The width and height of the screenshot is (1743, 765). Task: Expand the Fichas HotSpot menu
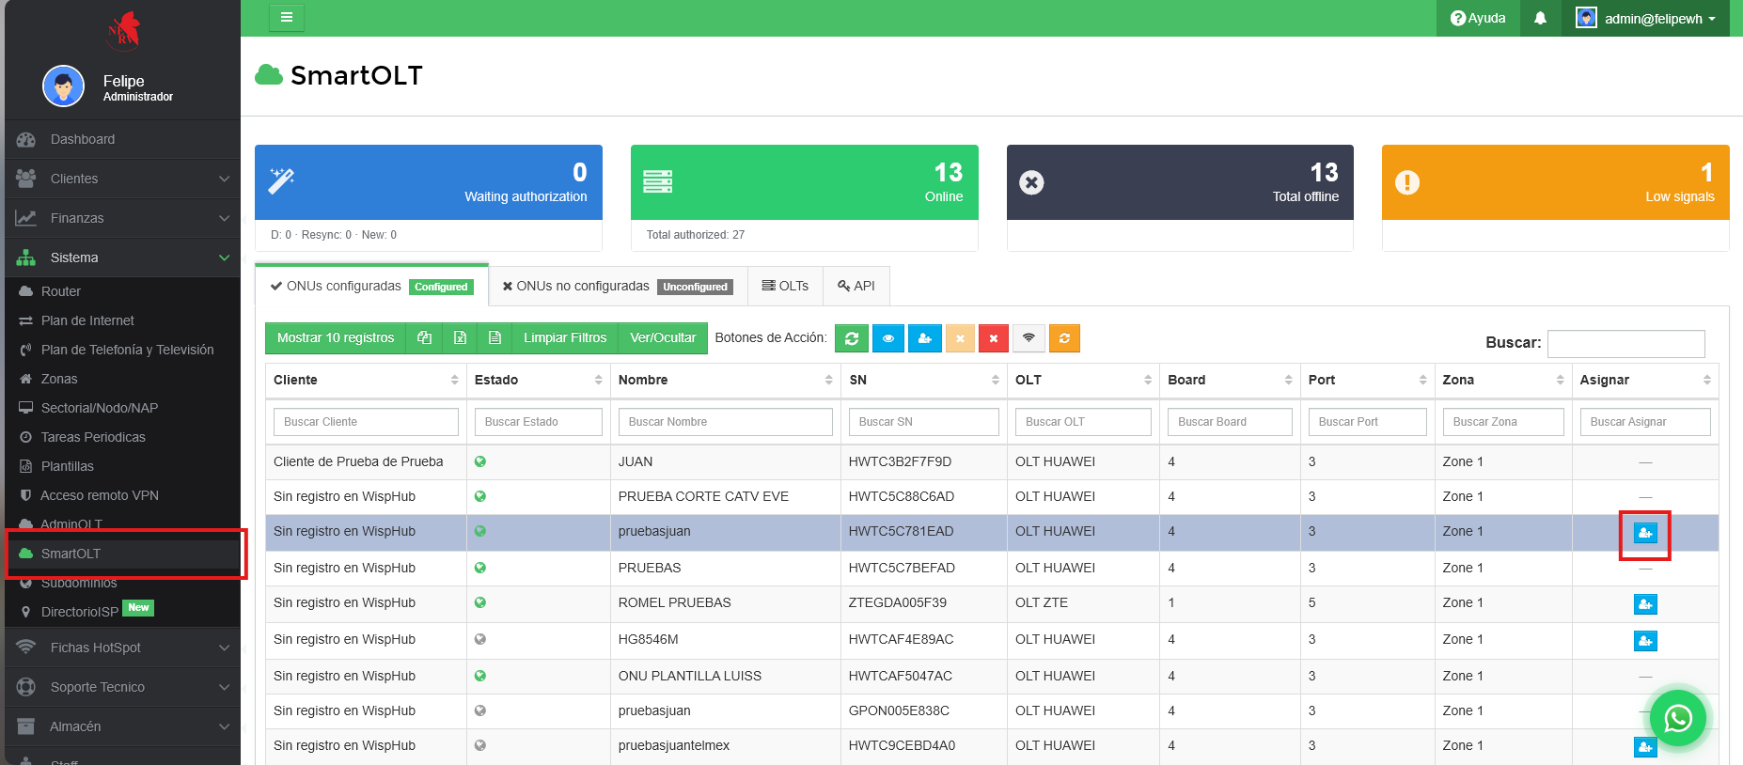click(122, 648)
